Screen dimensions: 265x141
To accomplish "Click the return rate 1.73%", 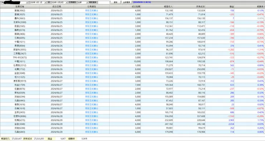I will (x=260, y=120).
